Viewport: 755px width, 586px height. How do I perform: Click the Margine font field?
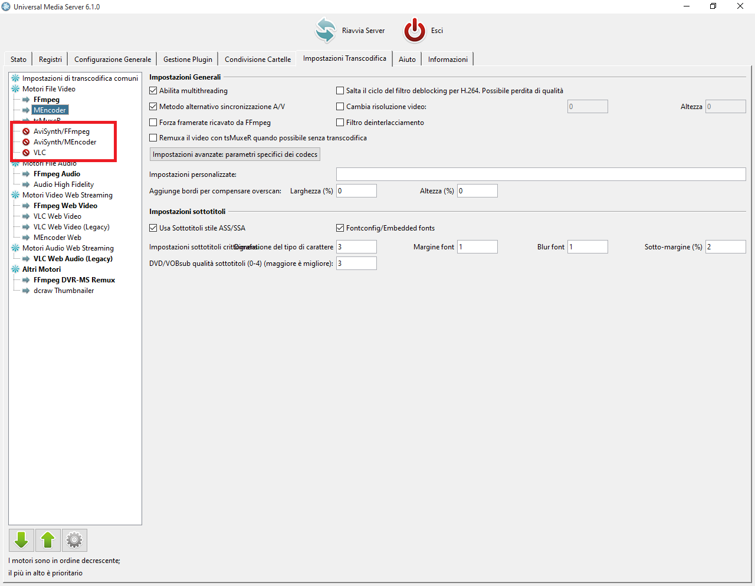pyautogui.click(x=477, y=247)
